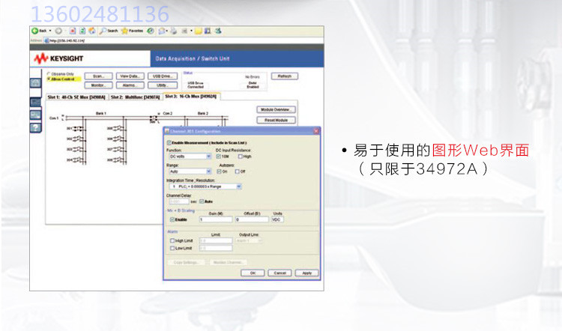Click the Low Limit value field
The width and height of the screenshot is (562, 331).
pos(216,249)
